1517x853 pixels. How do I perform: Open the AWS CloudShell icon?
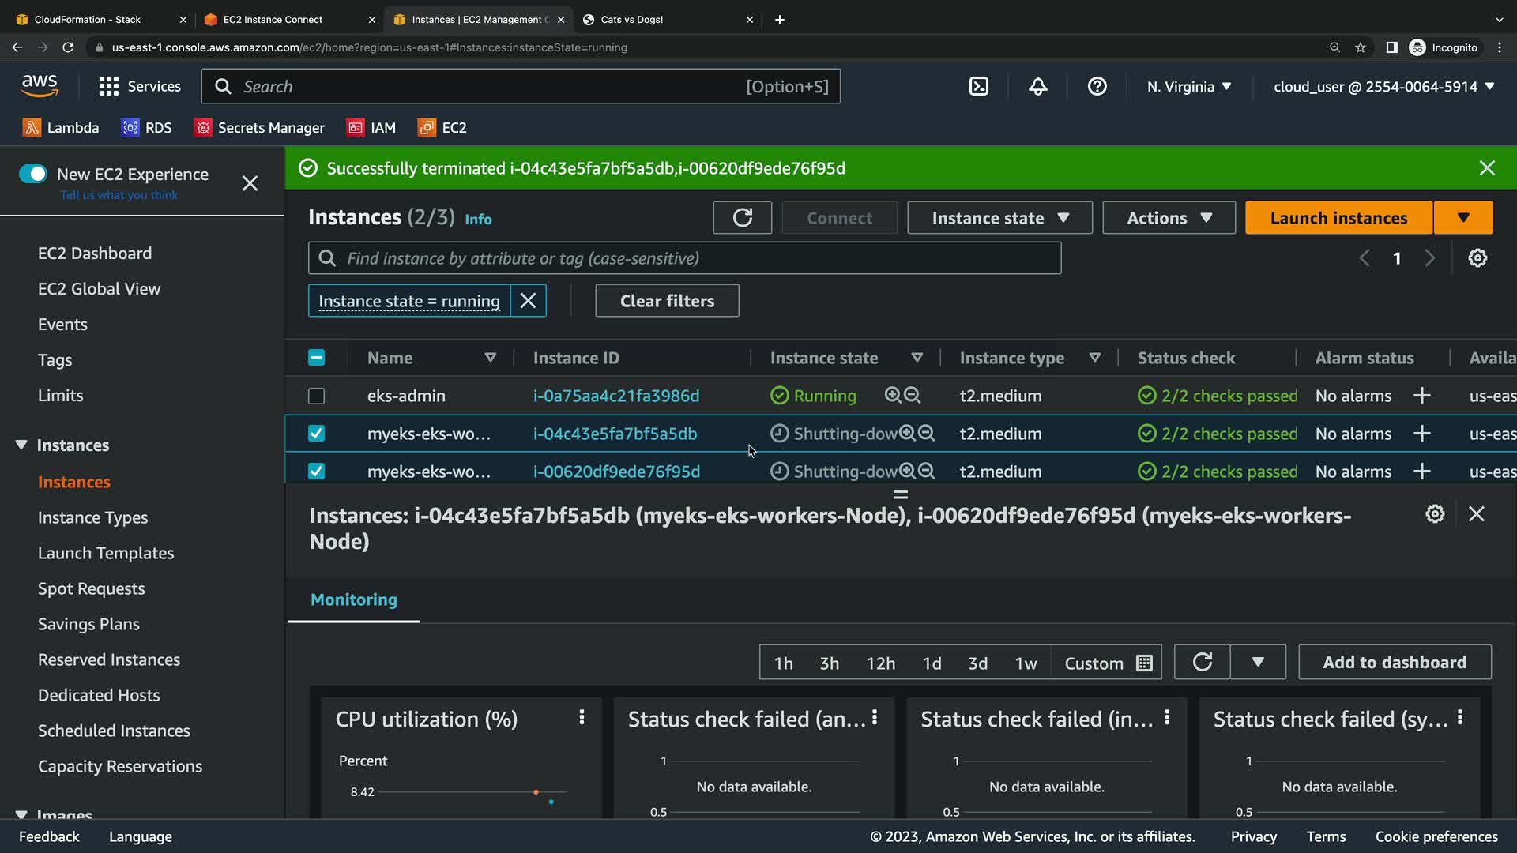tap(978, 87)
